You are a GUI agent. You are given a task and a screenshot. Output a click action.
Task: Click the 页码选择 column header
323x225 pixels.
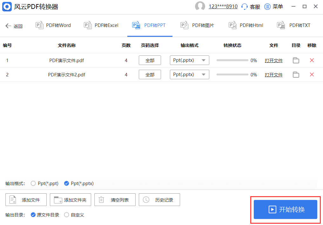pos(150,45)
